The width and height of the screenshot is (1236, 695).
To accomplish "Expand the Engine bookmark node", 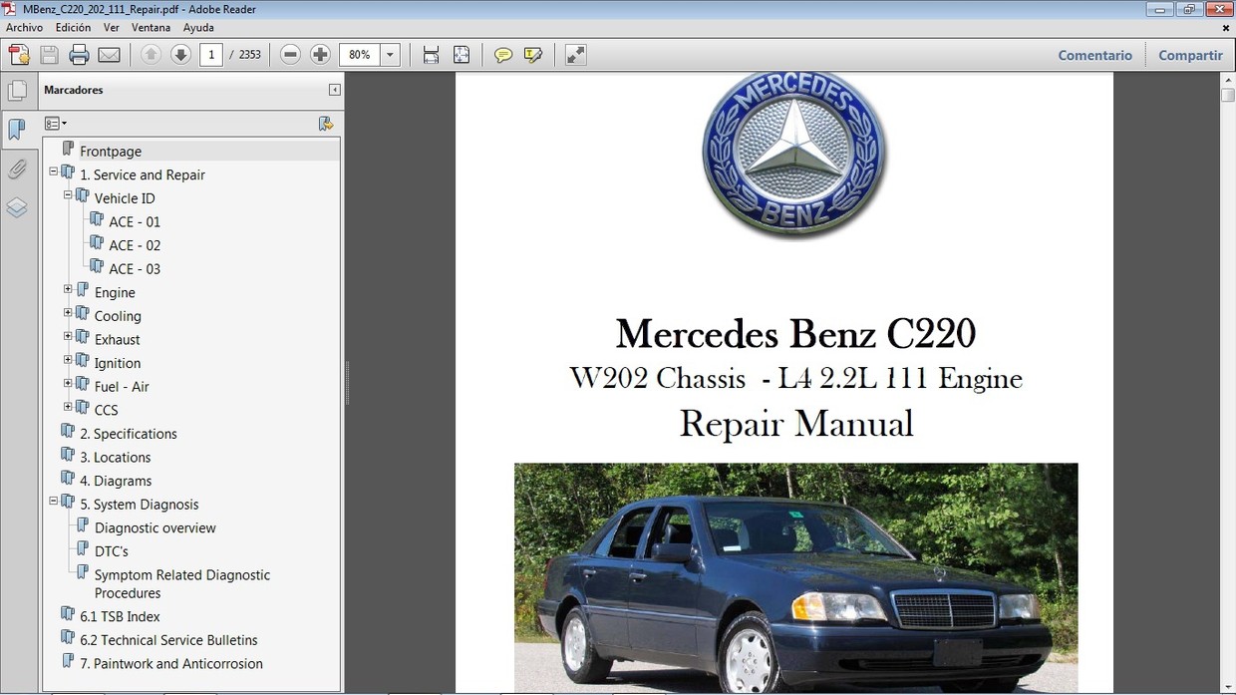I will click(x=68, y=289).
